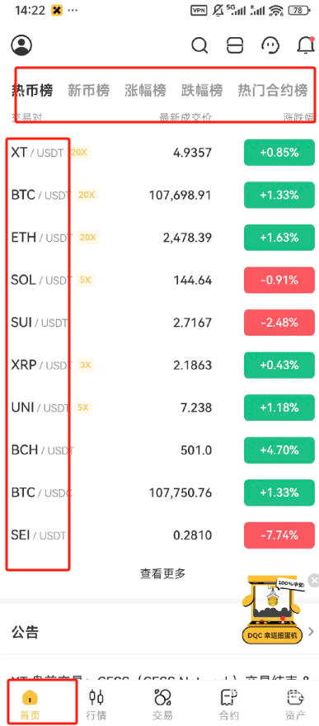Viewport: 319px width, 726px height.
Task: Tap the BTC/USDT +1.33% change button
Action: pyautogui.click(x=279, y=195)
